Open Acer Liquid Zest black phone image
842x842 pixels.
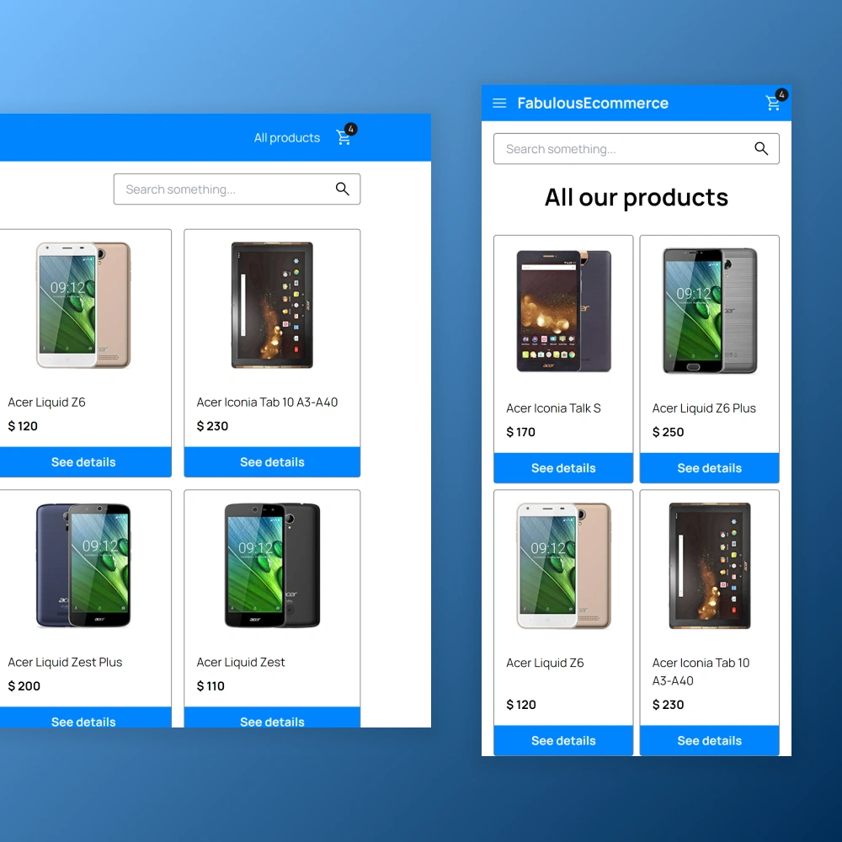pos(272,565)
